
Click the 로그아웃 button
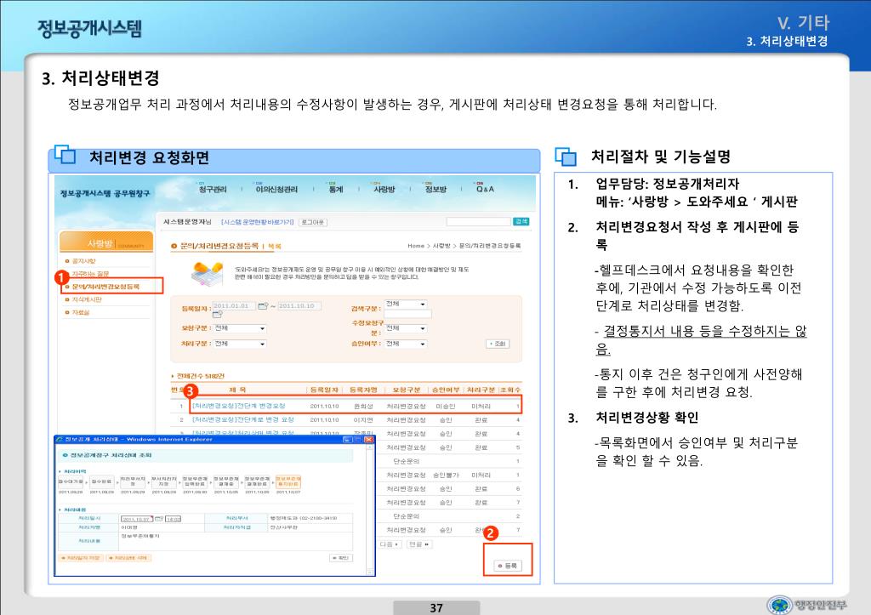313,222
